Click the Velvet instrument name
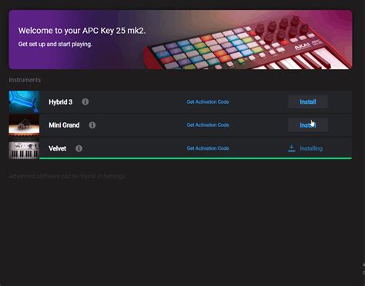The image size is (365, 286). [58, 148]
